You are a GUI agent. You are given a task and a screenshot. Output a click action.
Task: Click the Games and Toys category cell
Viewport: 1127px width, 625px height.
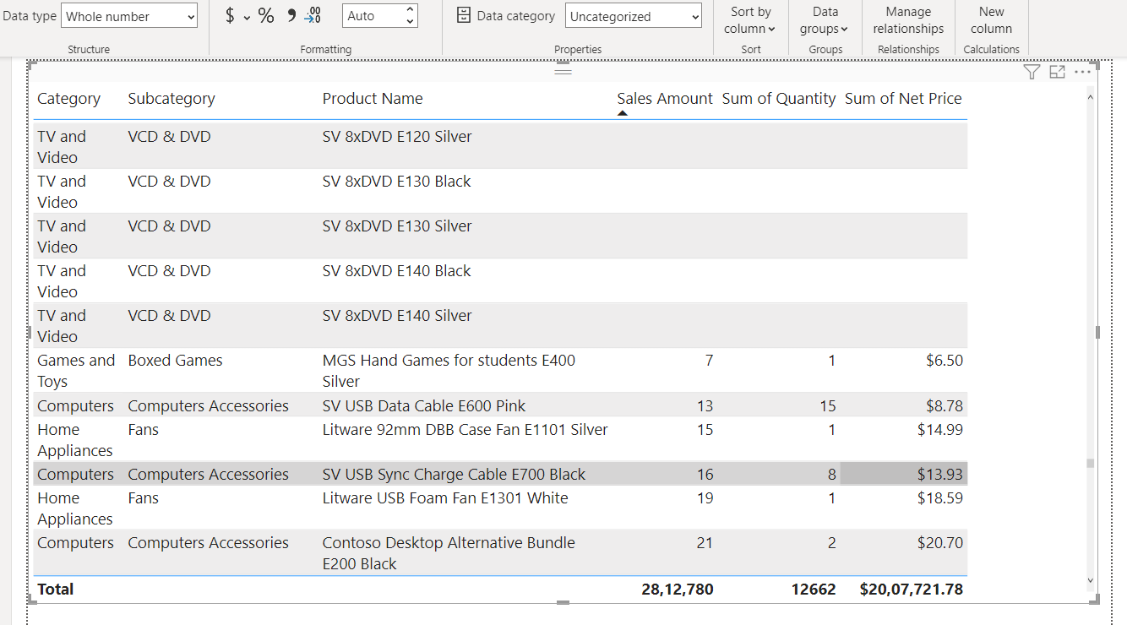tap(76, 371)
